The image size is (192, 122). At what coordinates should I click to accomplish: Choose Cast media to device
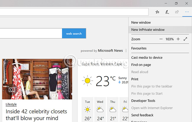coord(160,57)
